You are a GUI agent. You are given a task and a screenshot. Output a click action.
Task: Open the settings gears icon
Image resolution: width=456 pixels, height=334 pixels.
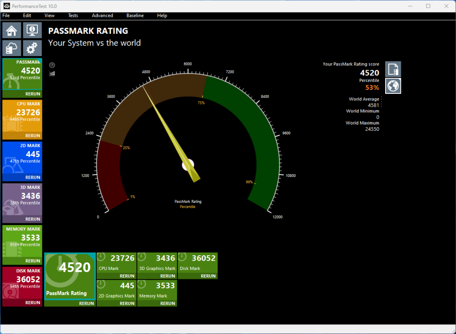point(32,48)
